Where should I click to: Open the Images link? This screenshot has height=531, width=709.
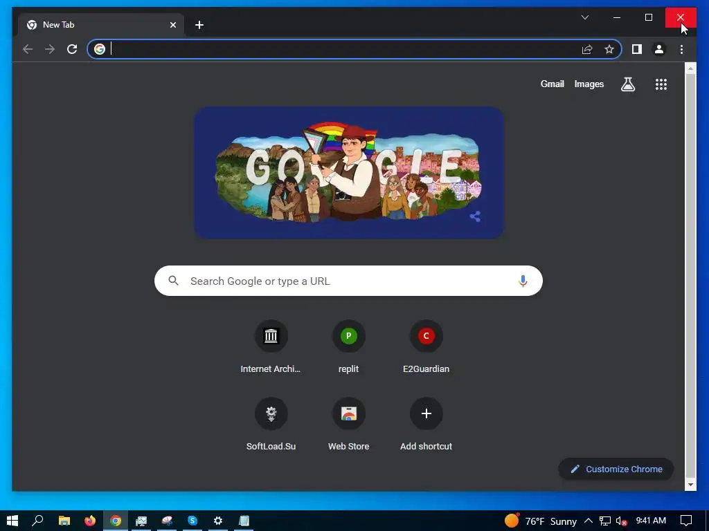[589, 84]
